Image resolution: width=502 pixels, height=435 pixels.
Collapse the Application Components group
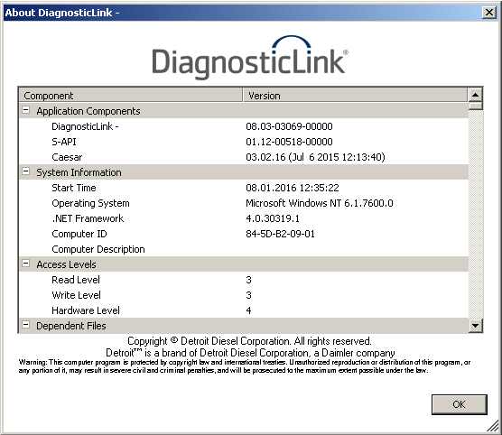[x=25, y=110]
